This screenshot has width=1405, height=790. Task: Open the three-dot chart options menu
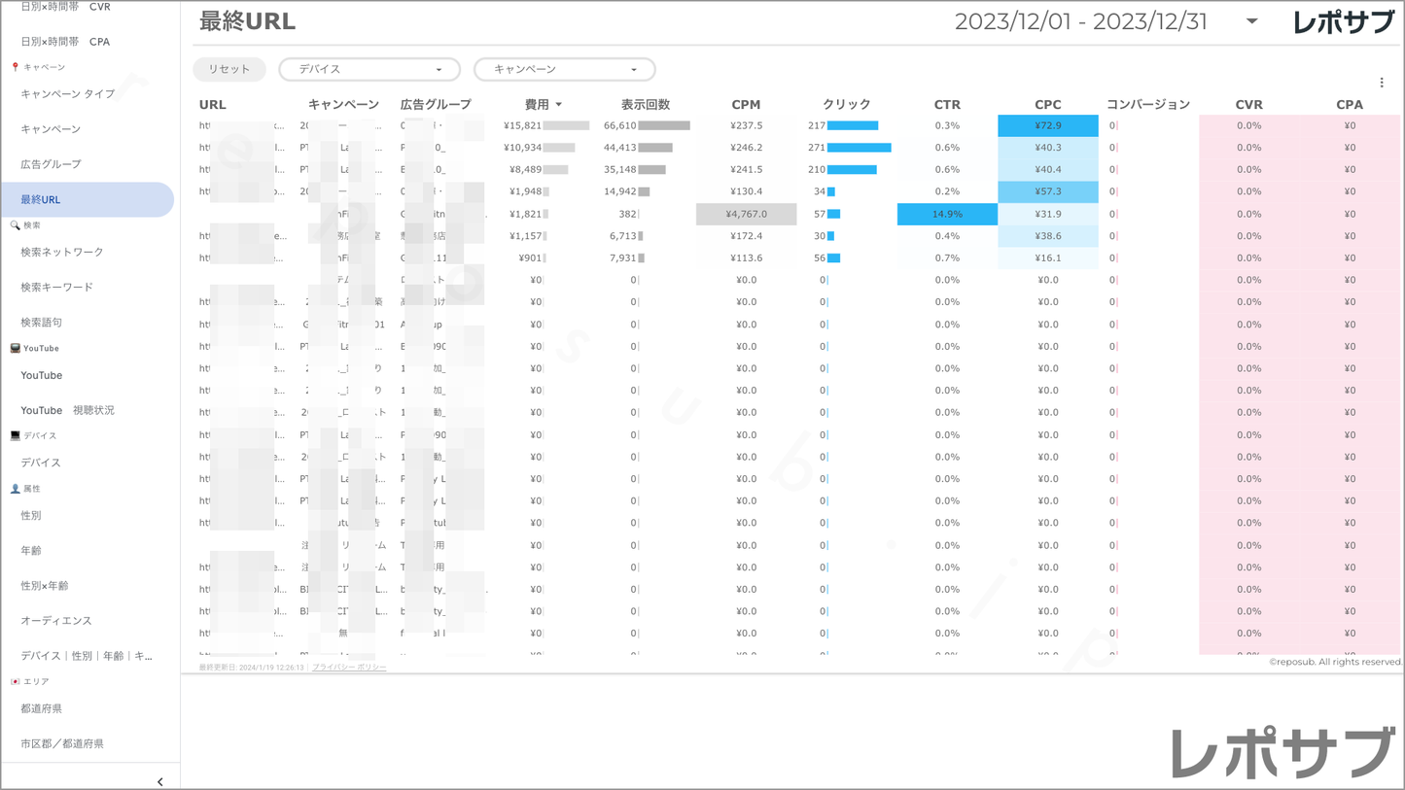pyautogui.click(x=1382, y=83)
